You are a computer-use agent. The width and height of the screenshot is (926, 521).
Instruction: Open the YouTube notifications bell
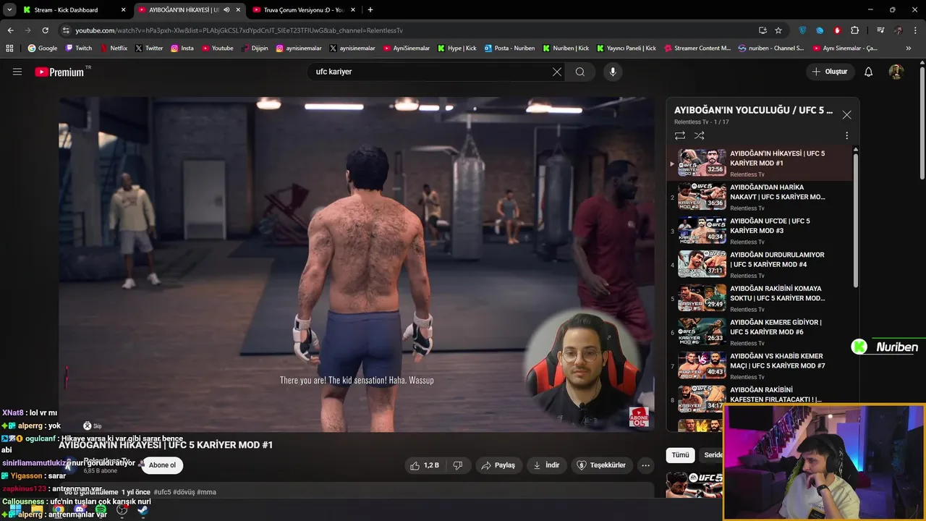(x=869, y=72)
